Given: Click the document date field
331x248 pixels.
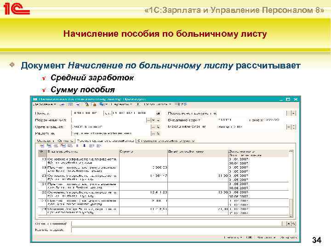Looking at the screenshot, I should [134, 113].
